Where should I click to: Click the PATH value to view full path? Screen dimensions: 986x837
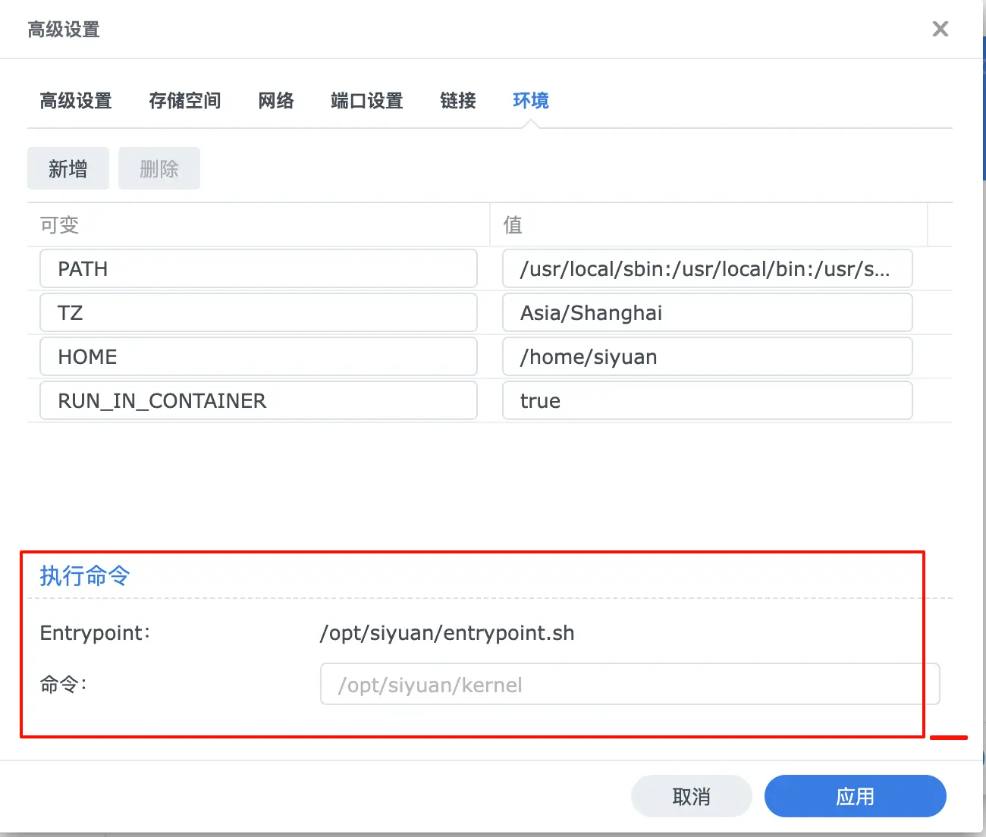[706, 268]
